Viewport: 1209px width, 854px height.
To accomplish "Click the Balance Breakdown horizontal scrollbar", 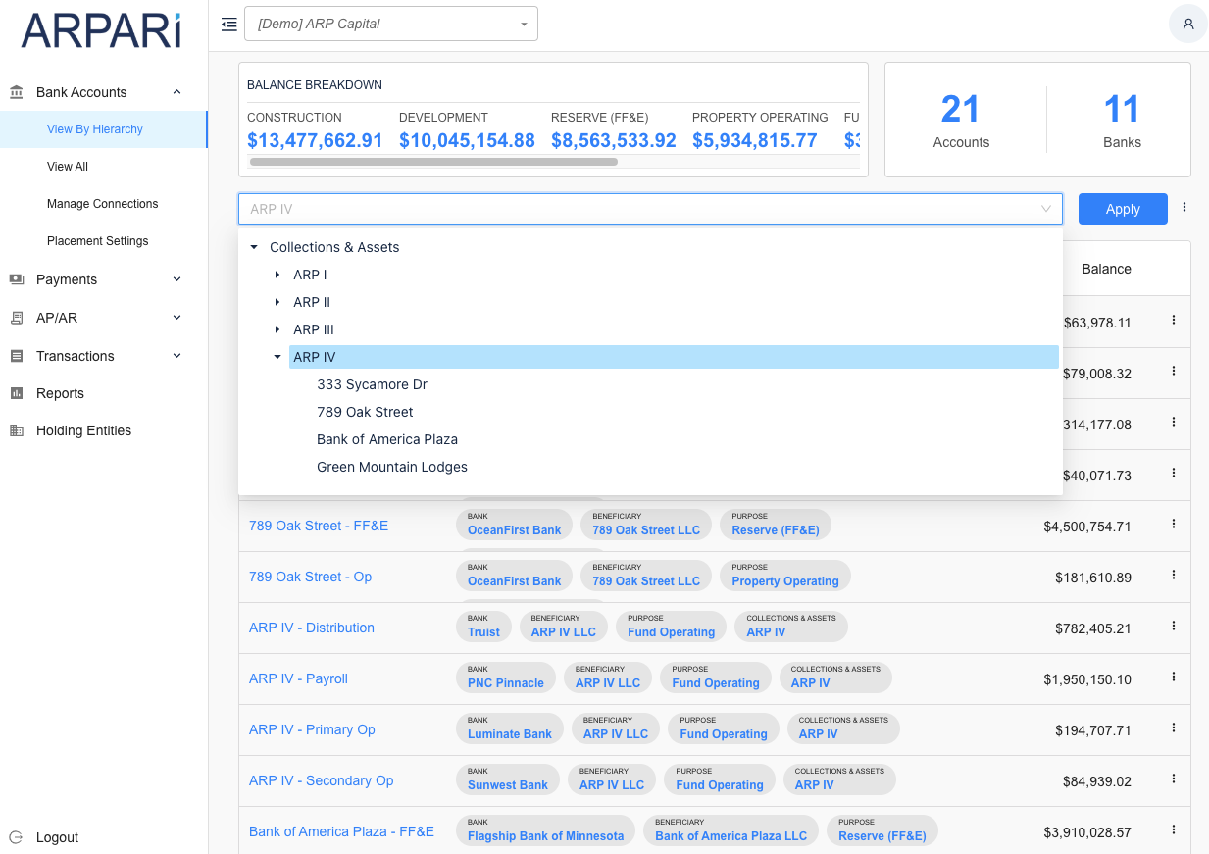I will point(432,162).
